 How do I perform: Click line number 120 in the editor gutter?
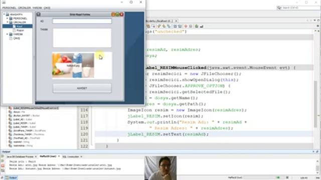pyautogui.click(x=84, y=134)
